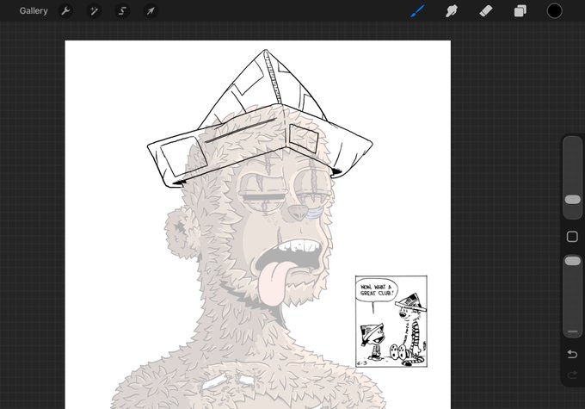Select the Smudge tool
This screenshot has width=585, height=409.
[x=452, y=11]
